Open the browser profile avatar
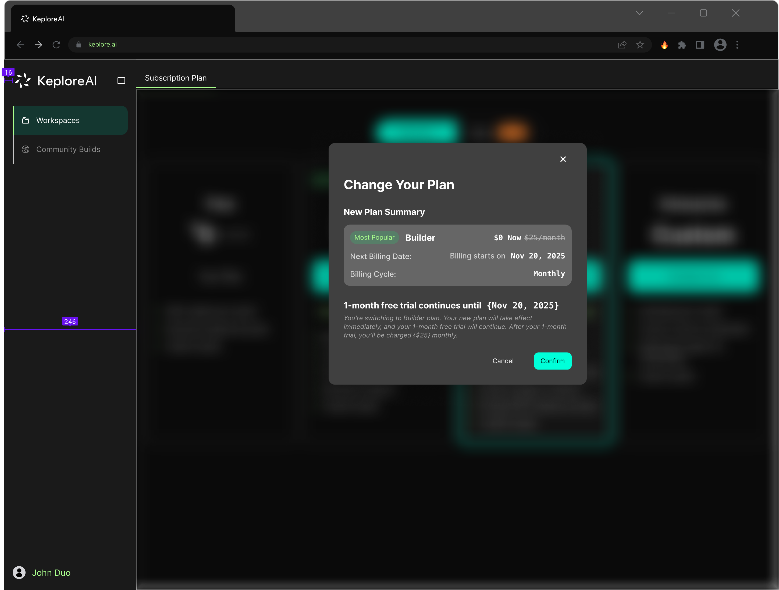 point(720,45)
